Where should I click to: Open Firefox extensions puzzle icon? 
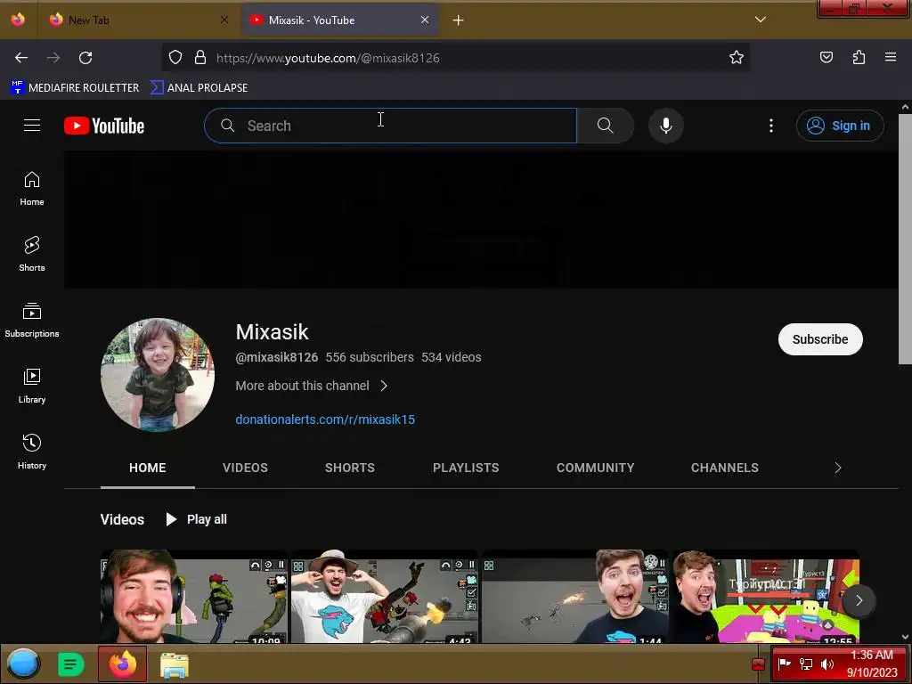click(x=859, y=57)
